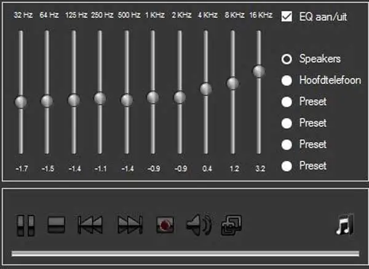Stop playback with the stop icon
The height and width of the screenshot is (269, 369).
(x=56, y=225)
